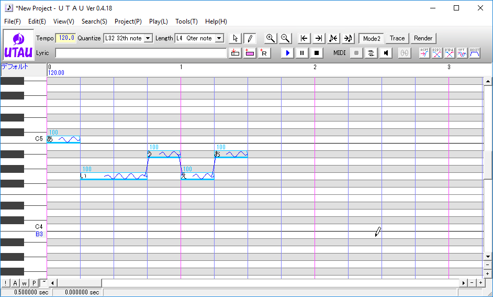Viewport: 493px width, 297px height.
Task: Toggle the 'w' button at bottom left
Action: click(25, 283)
